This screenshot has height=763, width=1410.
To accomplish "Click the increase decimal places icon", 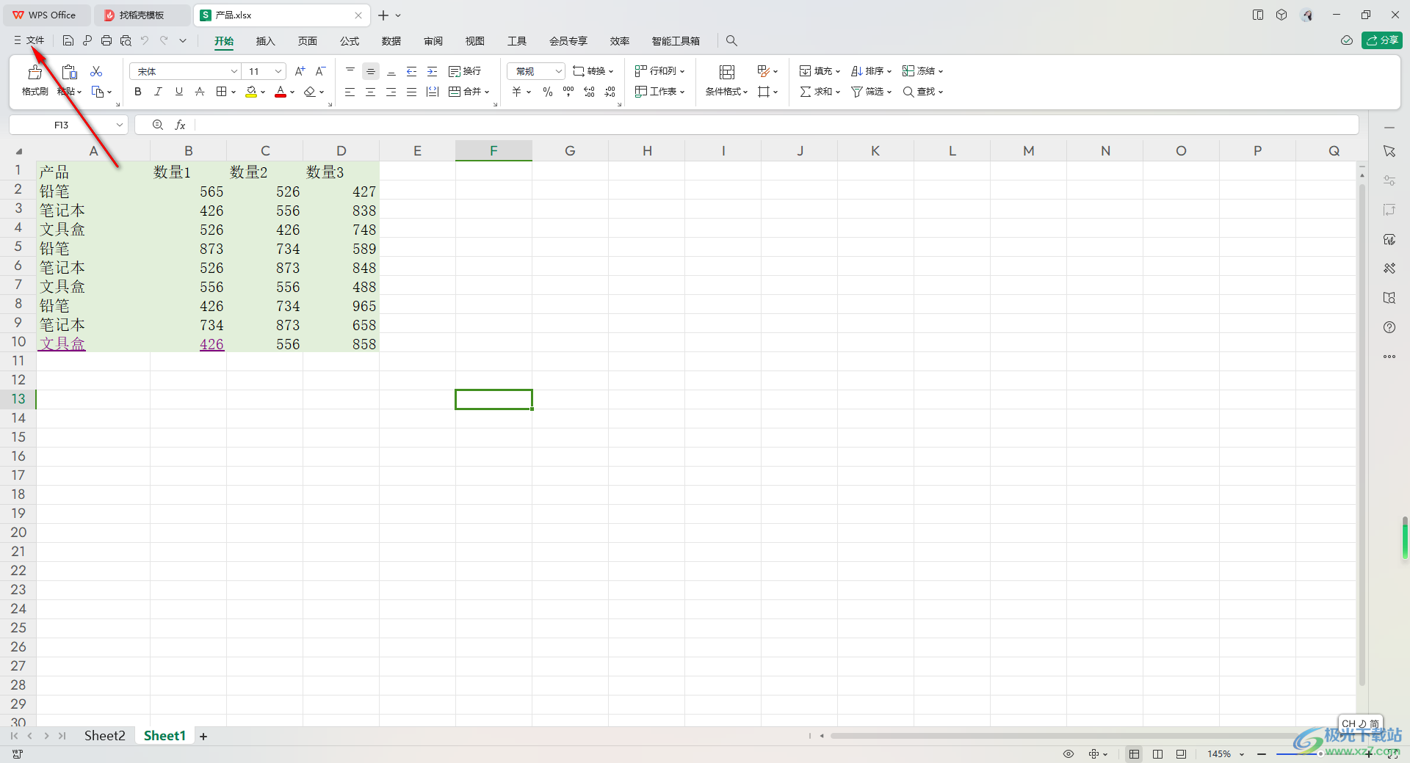I will (589, 92).
